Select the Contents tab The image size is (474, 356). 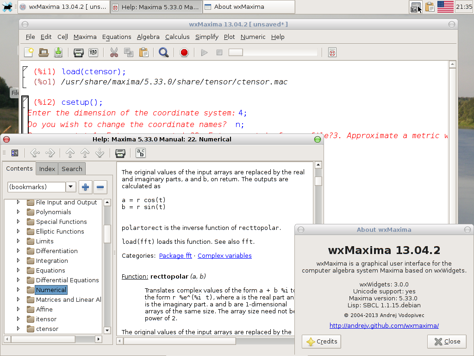coord(19,169)
